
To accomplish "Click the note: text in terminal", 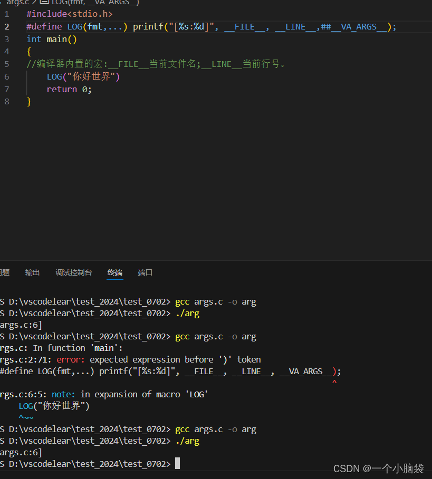I will 63,394.
